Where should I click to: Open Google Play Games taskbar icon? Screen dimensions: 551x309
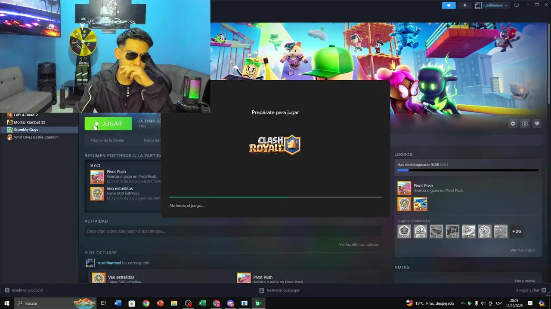(x=258, y=303)
